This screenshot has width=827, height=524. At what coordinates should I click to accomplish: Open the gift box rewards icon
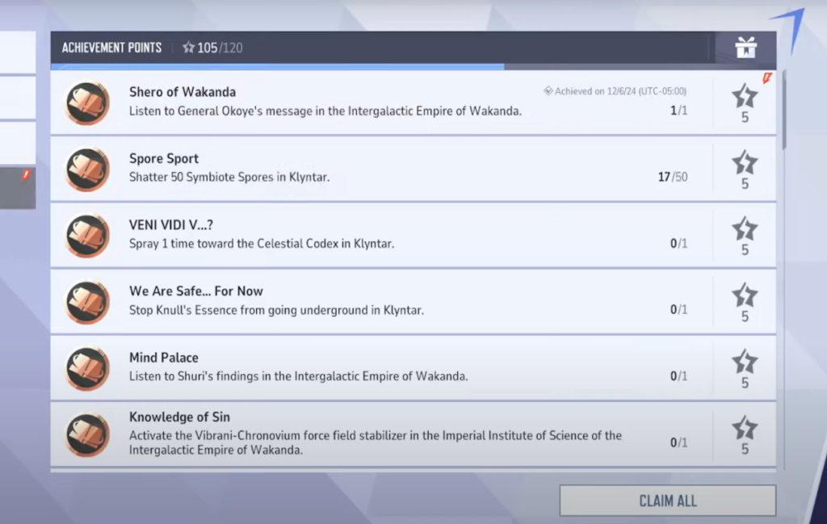coord(745,48)
